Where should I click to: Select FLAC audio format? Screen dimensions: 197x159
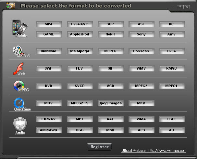tap(171, 119)
